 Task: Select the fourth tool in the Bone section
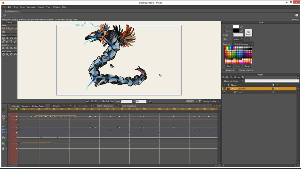tap(15, 29)
